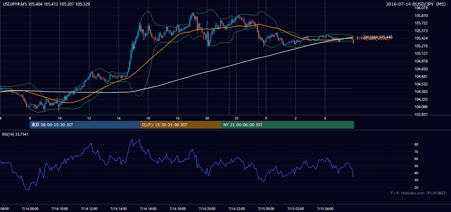The width and height of the screenshot is (451, 212).
Task: Click RSI scale label 40
Action: pyautogui.click(x=416, y=173)
